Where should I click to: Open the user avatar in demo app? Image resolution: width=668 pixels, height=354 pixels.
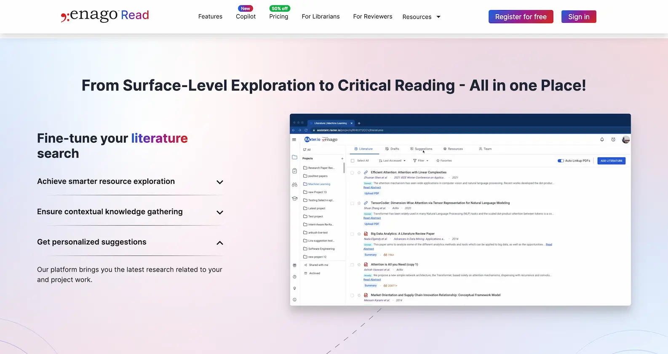[x=626, y=139]
